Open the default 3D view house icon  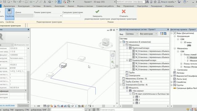(50, 2)
